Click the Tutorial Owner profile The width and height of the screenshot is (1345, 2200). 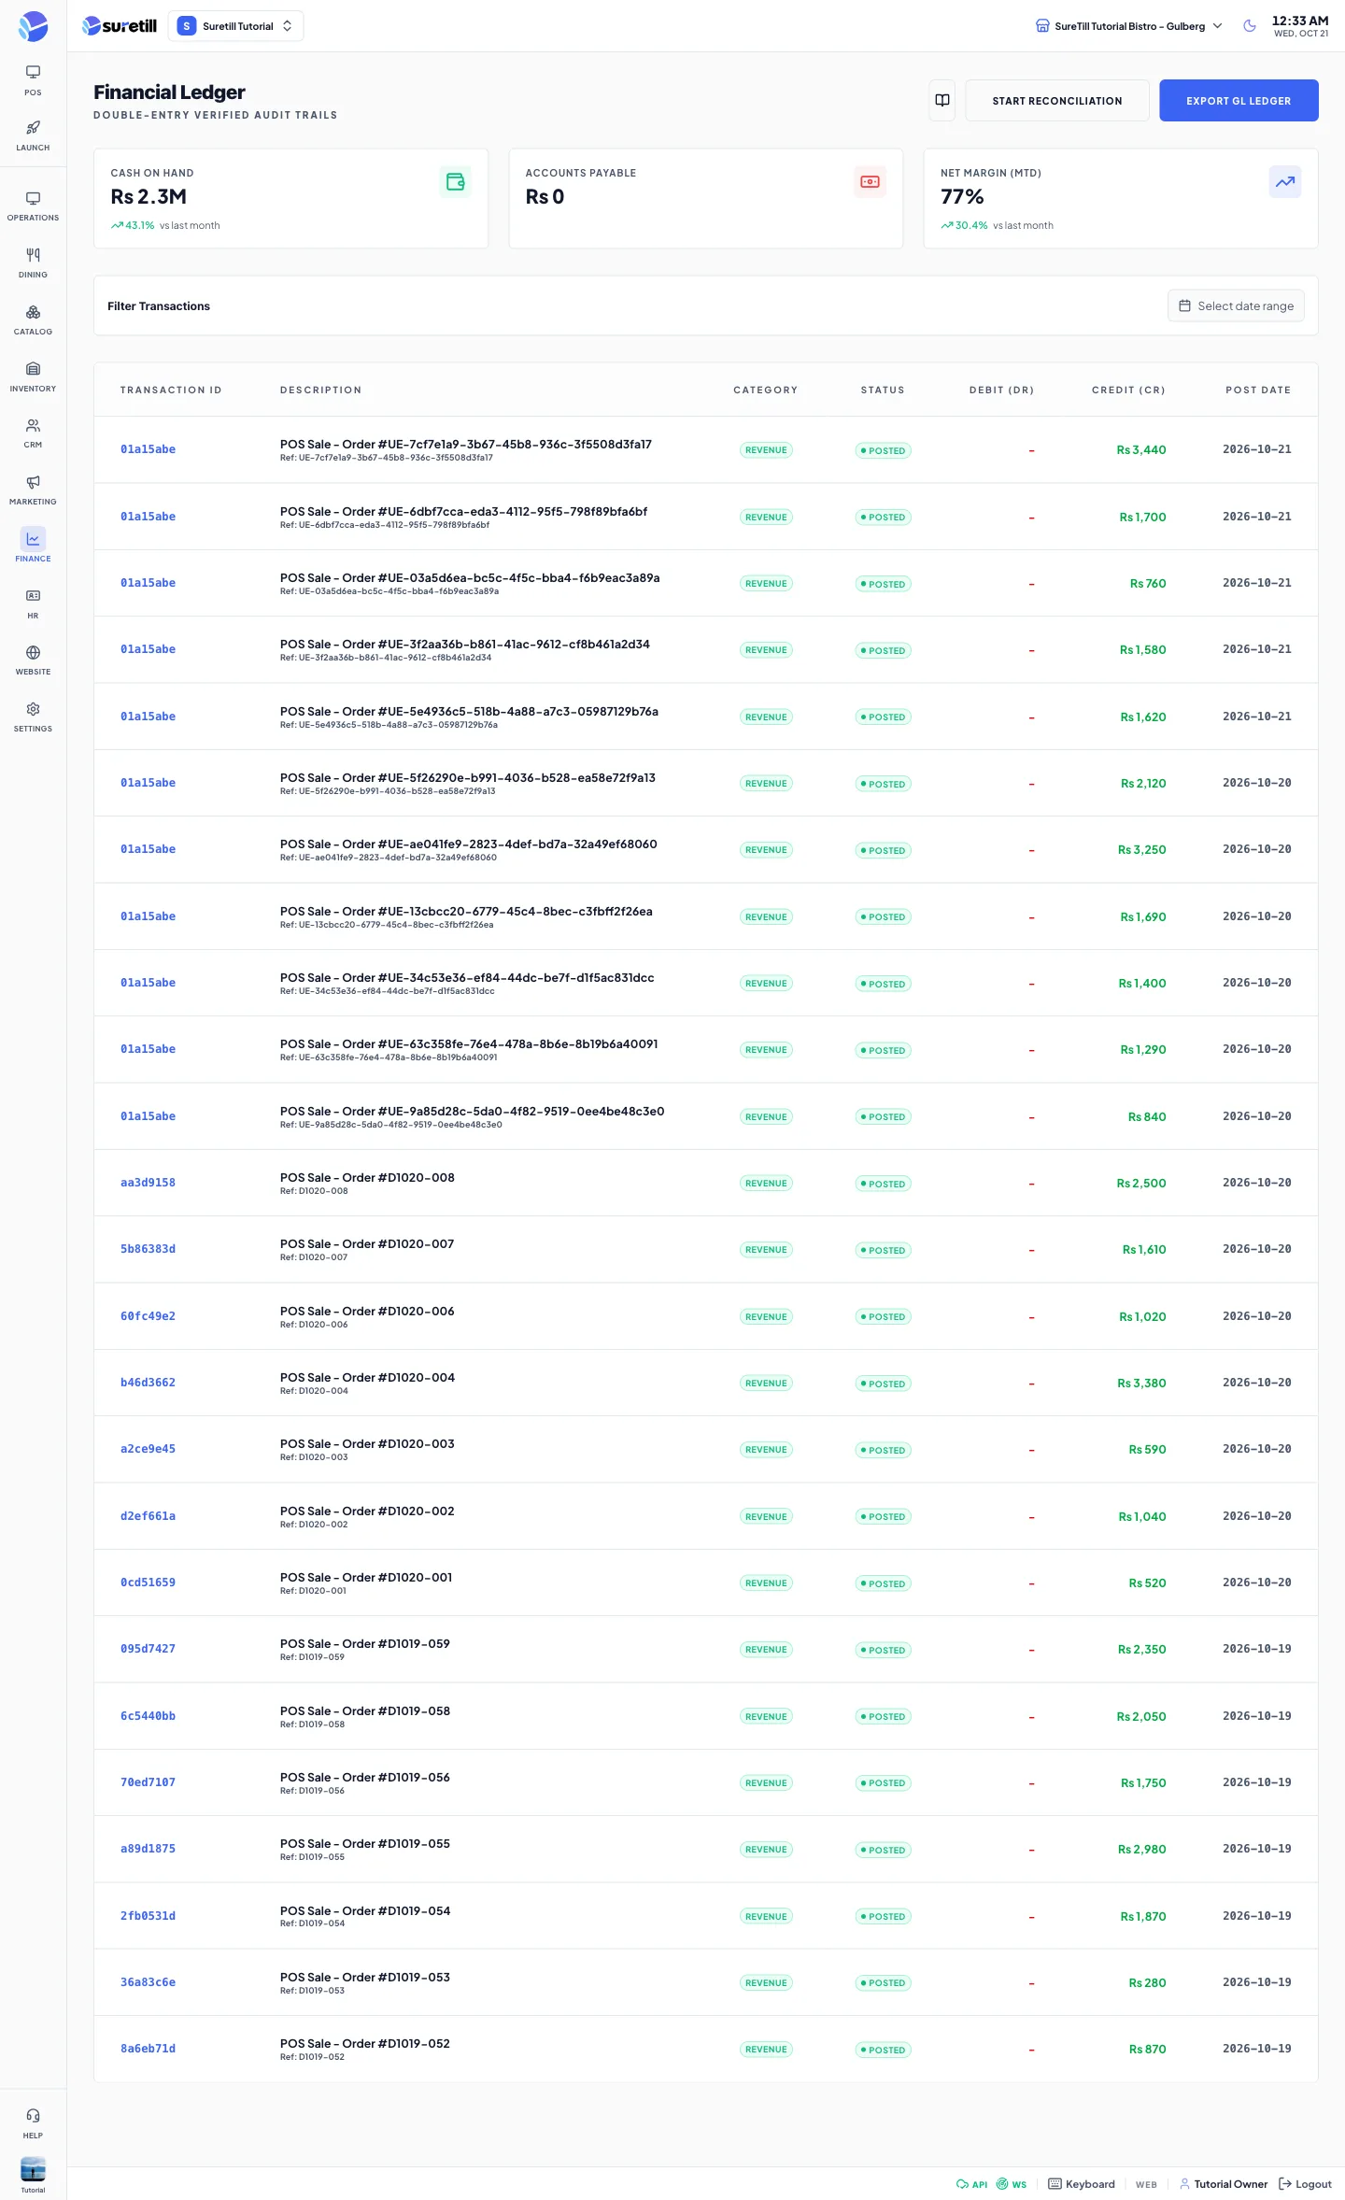(1224, 2184)
